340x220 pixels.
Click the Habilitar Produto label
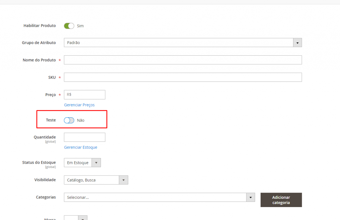point(40,26)
